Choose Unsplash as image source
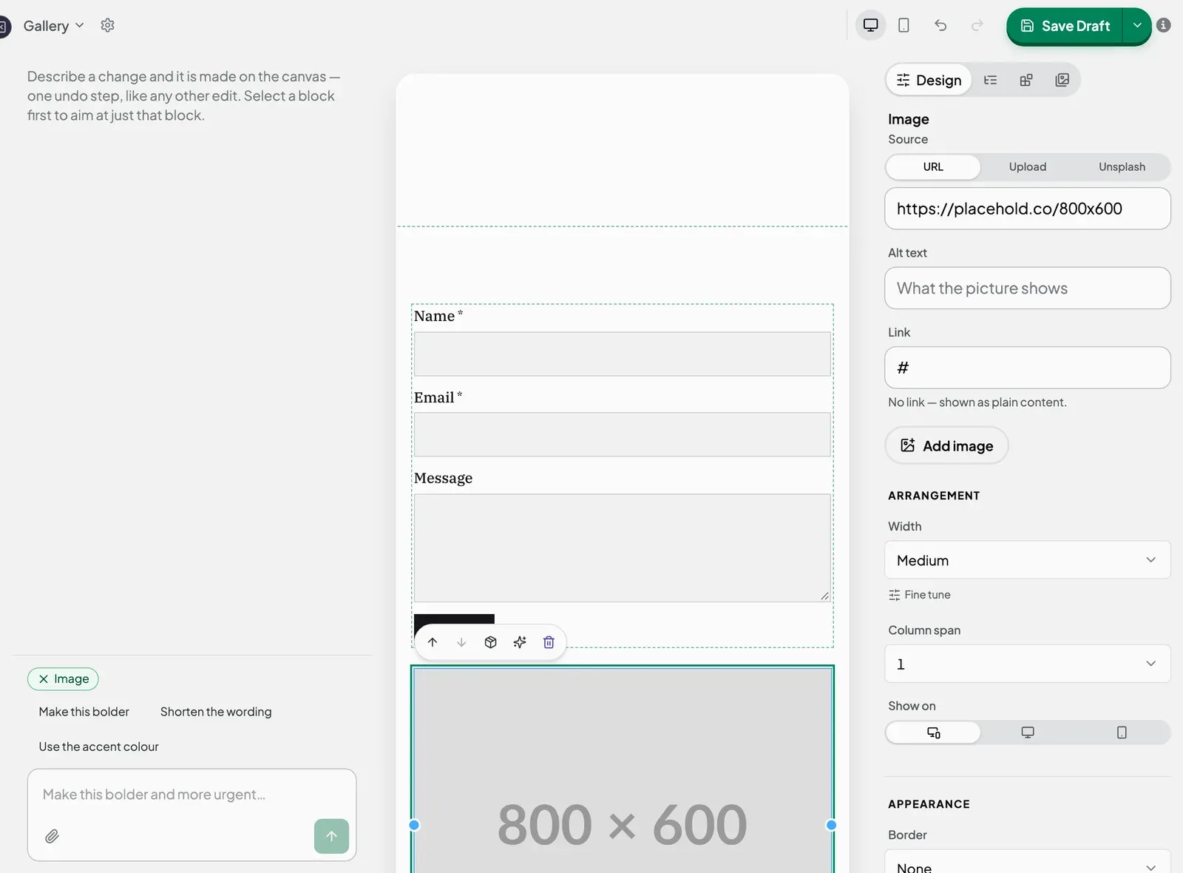This screenshot has height=873, width=1183. click(x=1122, y=167)
